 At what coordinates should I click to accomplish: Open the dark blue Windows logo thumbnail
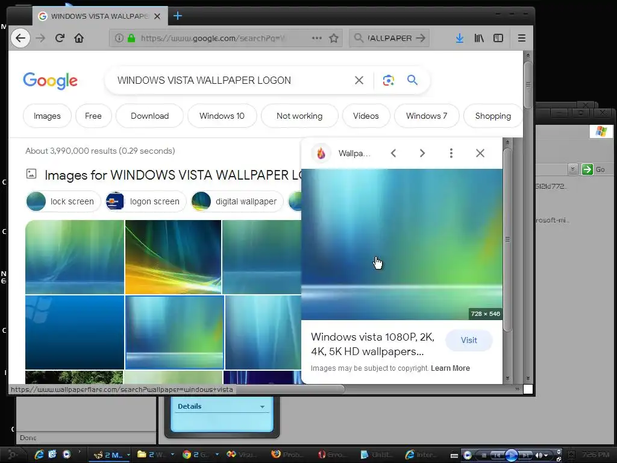(75, 332)
